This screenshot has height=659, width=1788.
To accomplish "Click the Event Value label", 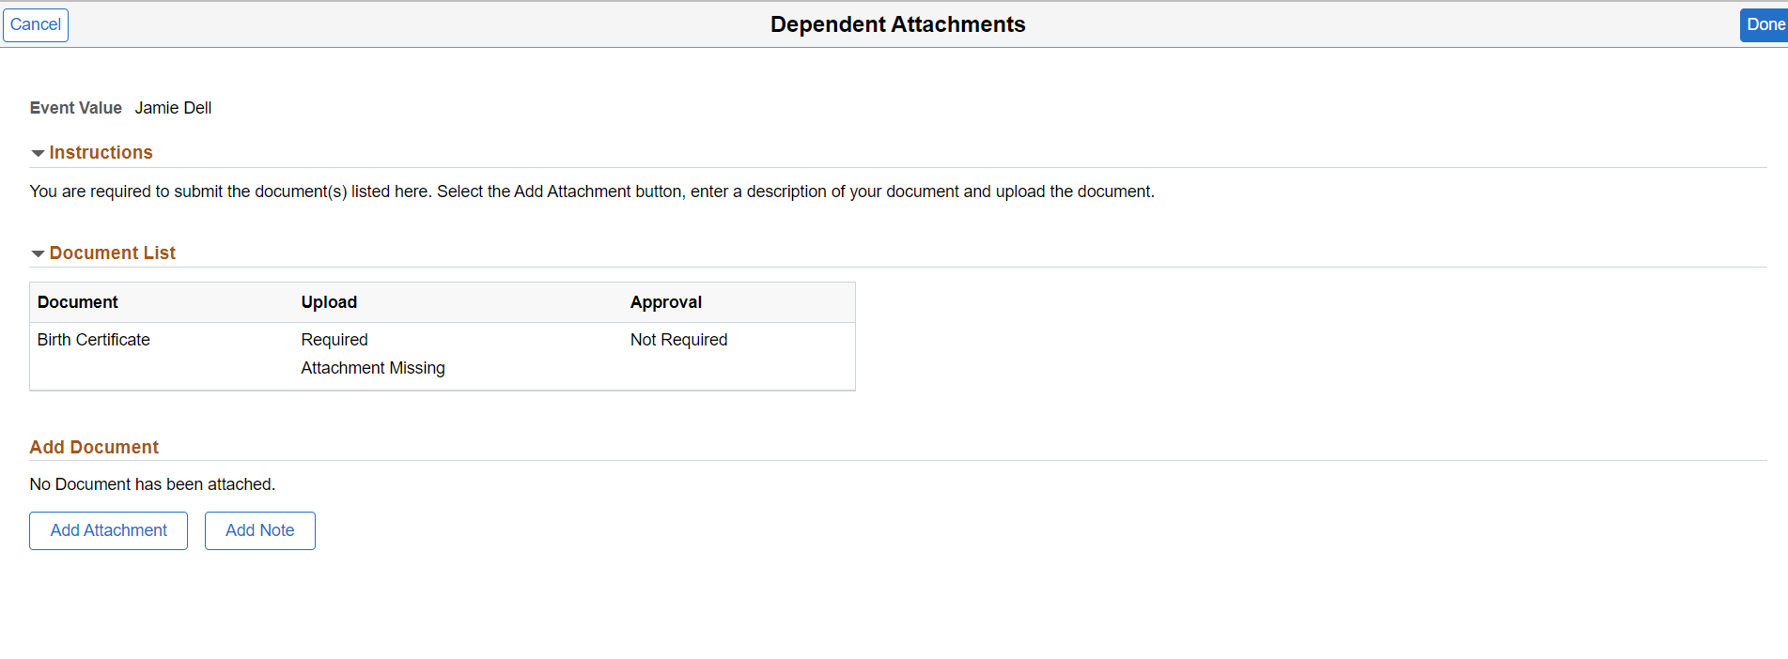I will (76, 108).
